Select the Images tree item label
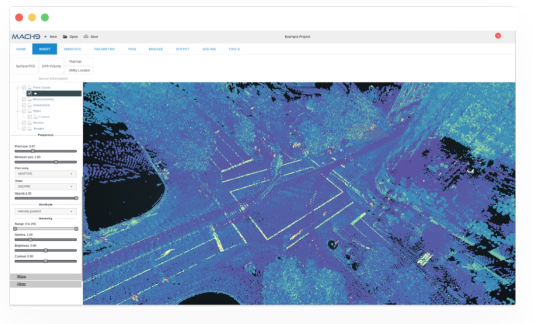This screenshot has height=324, width=533. click(39, 129)
